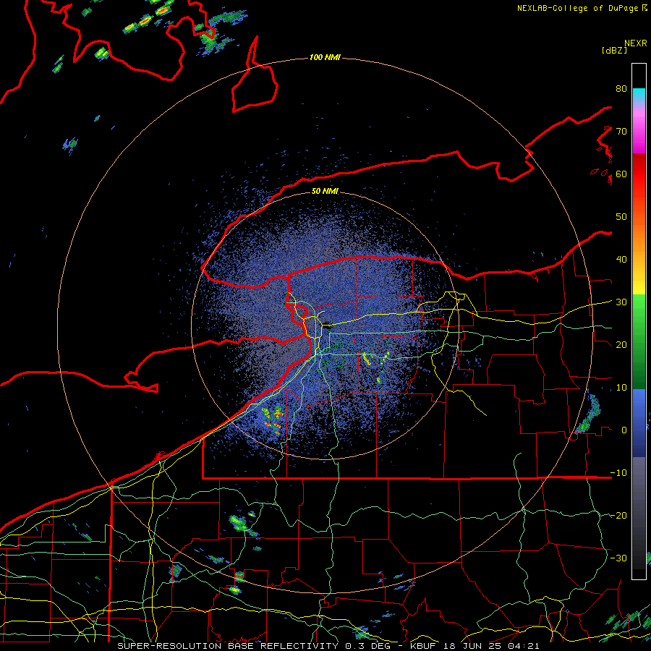Click SUPER-RESOLUTION BASE REFLECTIVITY in the caption
Screen dimensions: 651x651
coord(228,646)
